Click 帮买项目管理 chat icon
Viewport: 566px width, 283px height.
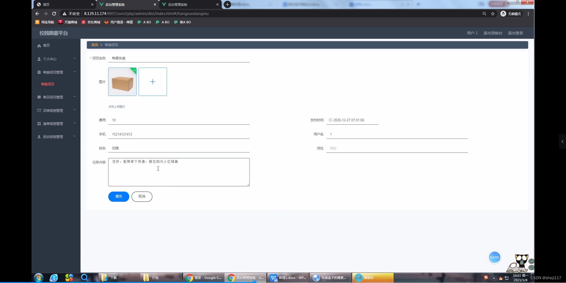pos(39,97)
